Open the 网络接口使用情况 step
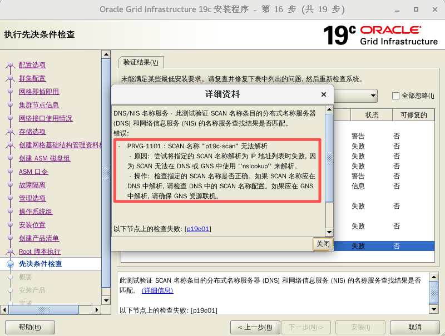Screen dimensions: 445x336 point(46,118)
